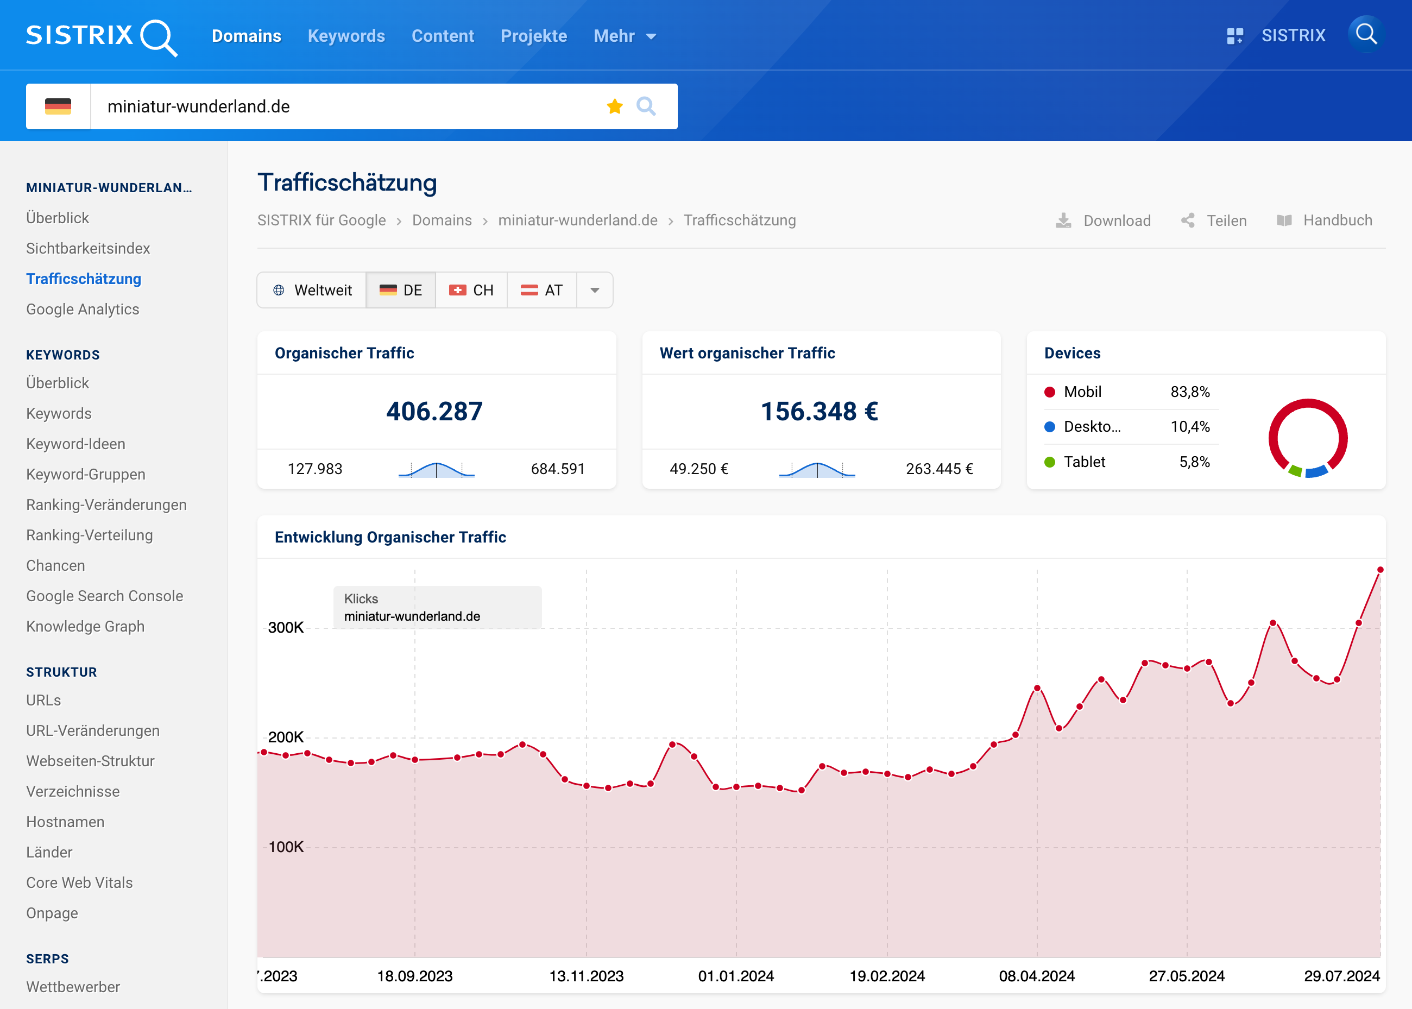Open the Content menu
This screenshot has height=1009, width=1412.
tap(443, 36)
